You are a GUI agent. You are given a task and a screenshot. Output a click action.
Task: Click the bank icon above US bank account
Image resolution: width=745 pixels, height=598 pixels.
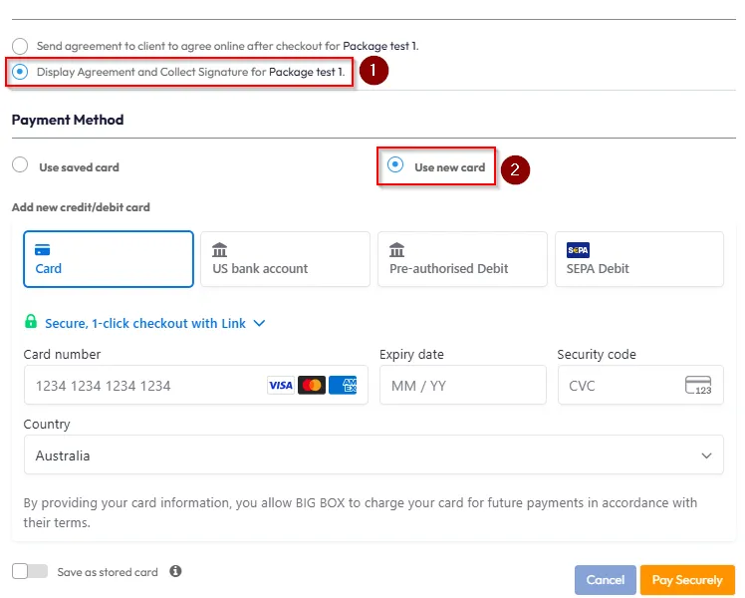220,250
